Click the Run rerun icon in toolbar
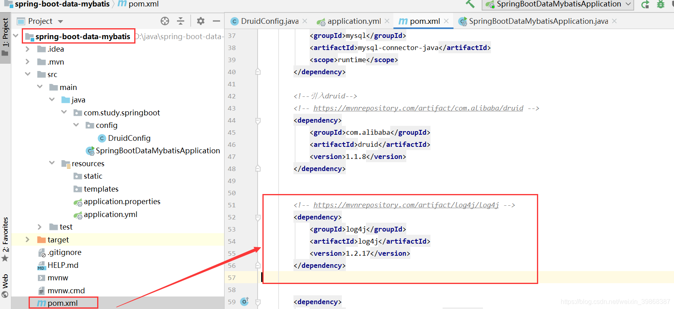 click(645, 4)
